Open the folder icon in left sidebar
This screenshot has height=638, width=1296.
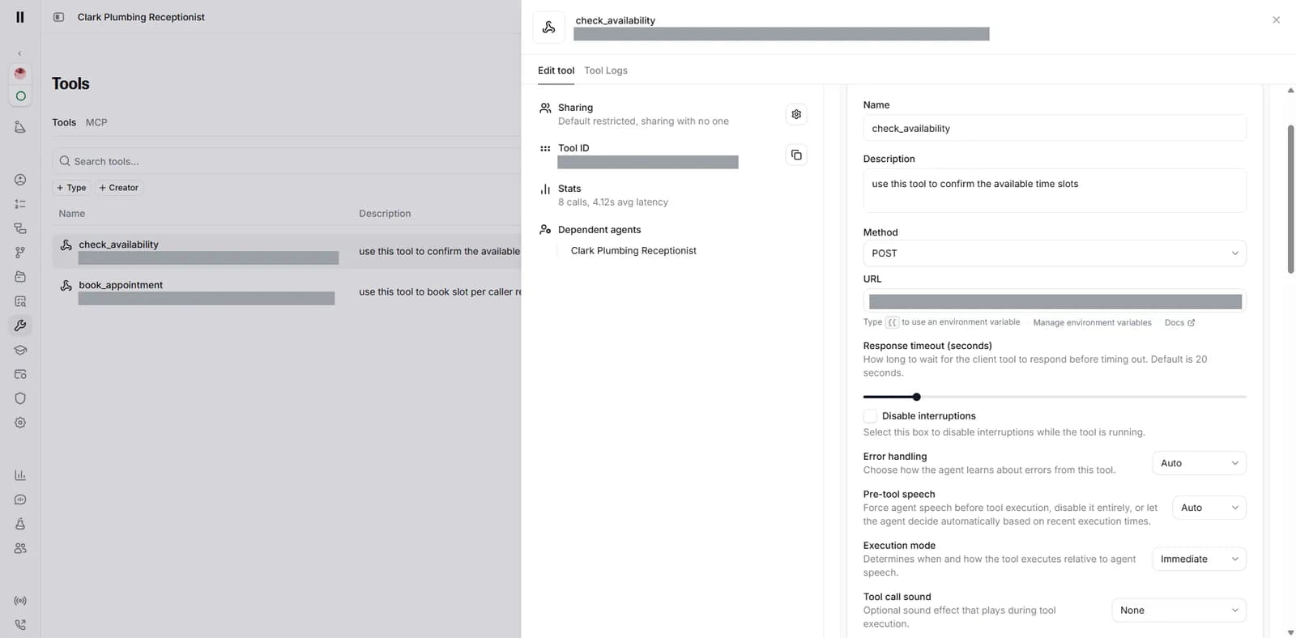click(x=20, y=277)
